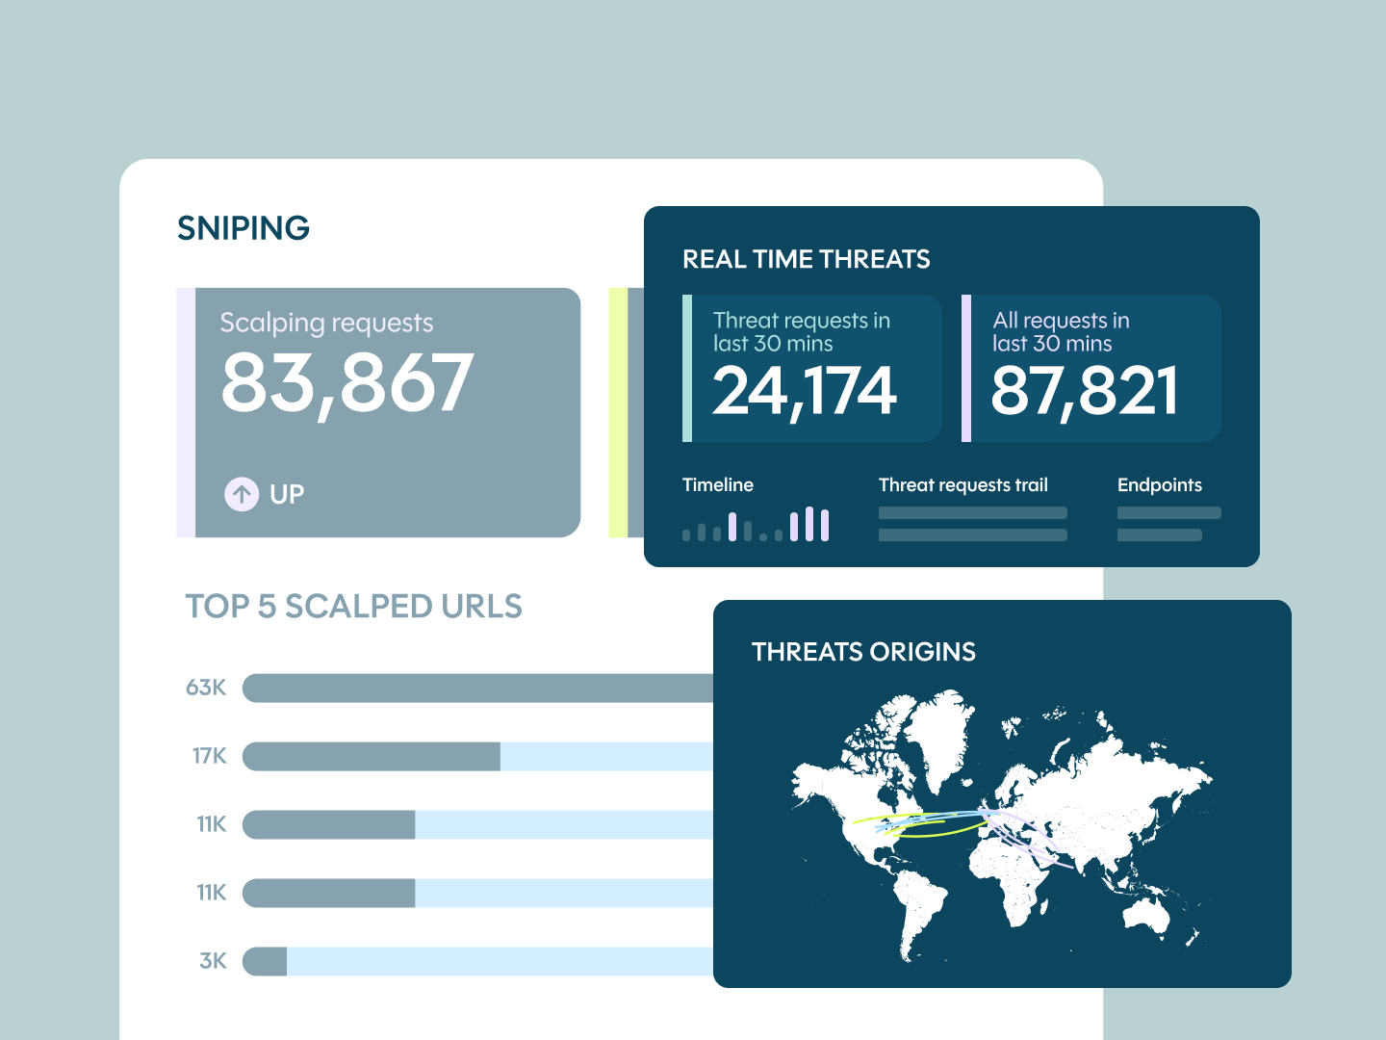Click the world map in Threats Origins

[x=1001, y=826]
